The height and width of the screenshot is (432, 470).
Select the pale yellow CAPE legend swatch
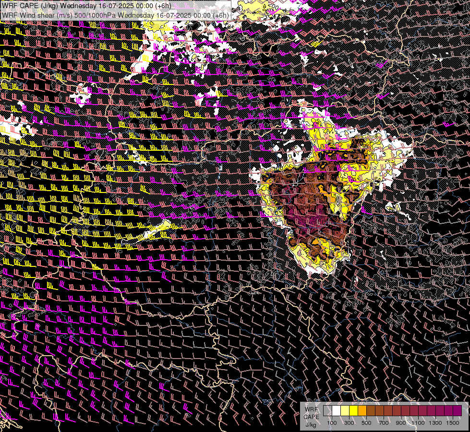pos(345,411)
